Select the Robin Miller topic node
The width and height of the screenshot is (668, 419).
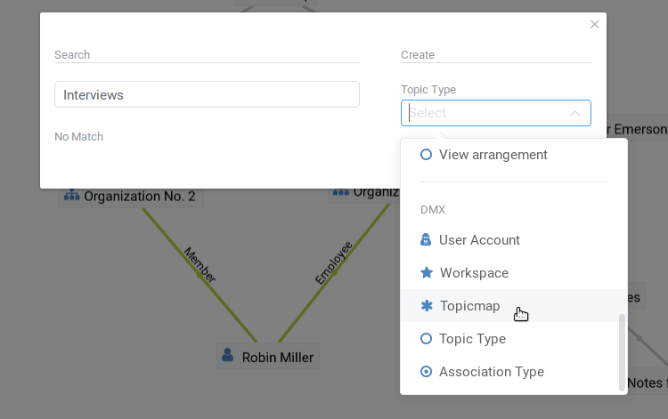[x=276, y=358]
